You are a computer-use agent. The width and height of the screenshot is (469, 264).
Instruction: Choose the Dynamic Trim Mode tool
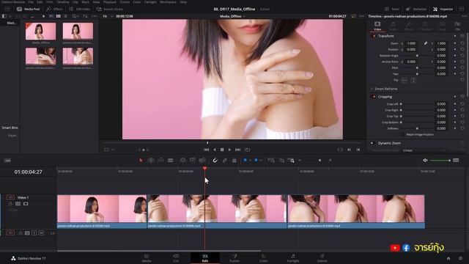[x=160, y=161]
